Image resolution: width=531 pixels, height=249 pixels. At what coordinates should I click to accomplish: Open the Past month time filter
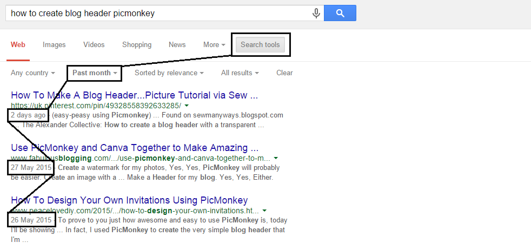tap(95, 73)
